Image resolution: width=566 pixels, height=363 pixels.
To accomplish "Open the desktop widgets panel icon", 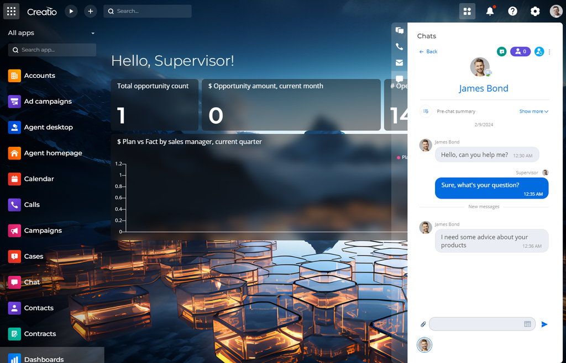I will pyautogui.click(x=467, y=11).
